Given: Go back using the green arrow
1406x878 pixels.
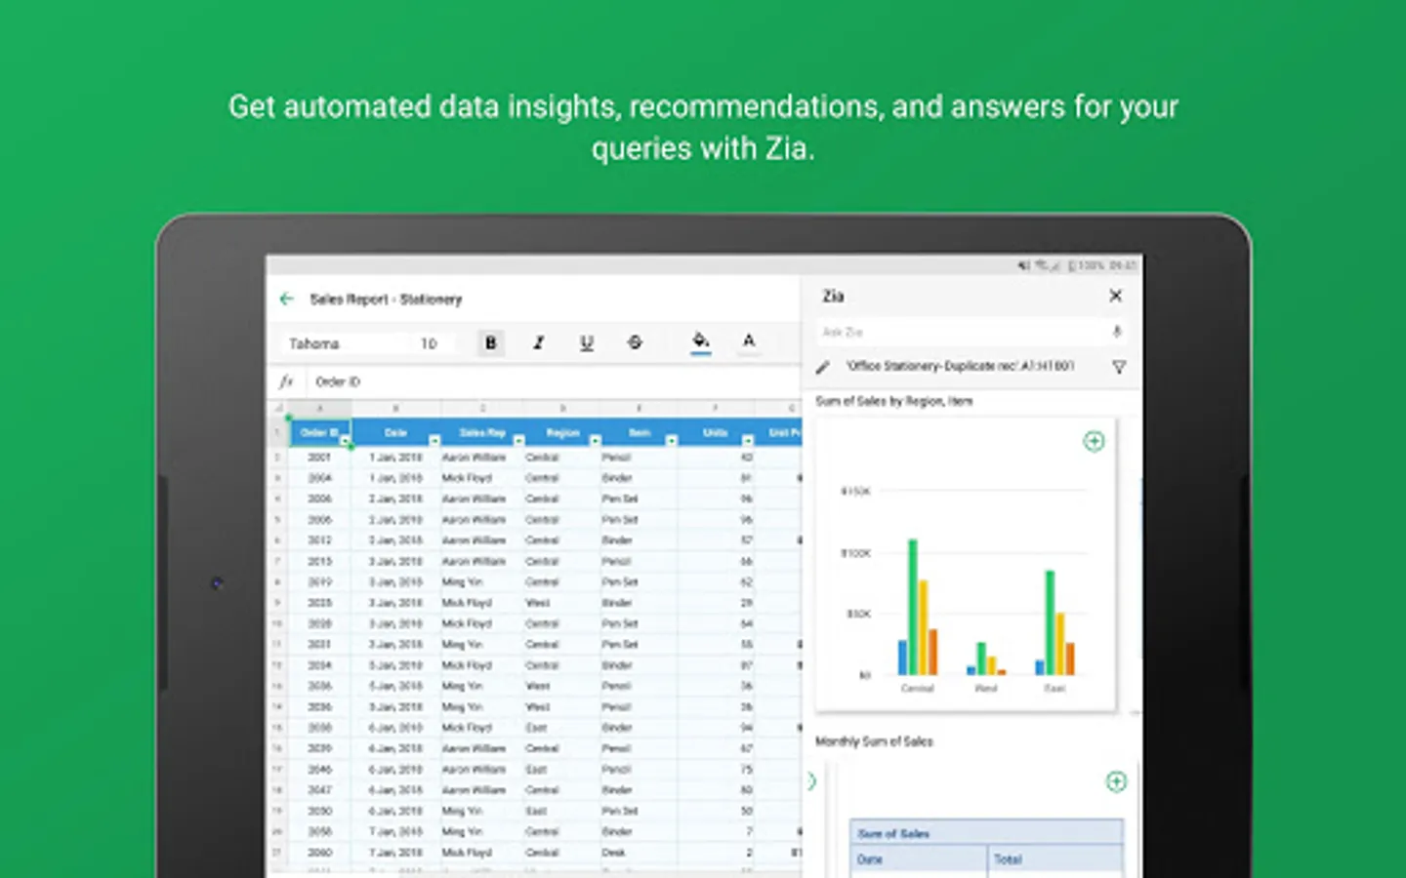Looking at the screenshot, I should point(286,299).
